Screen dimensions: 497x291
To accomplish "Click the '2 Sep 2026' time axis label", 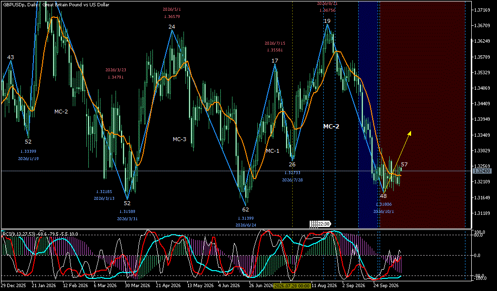I will 353,286.
